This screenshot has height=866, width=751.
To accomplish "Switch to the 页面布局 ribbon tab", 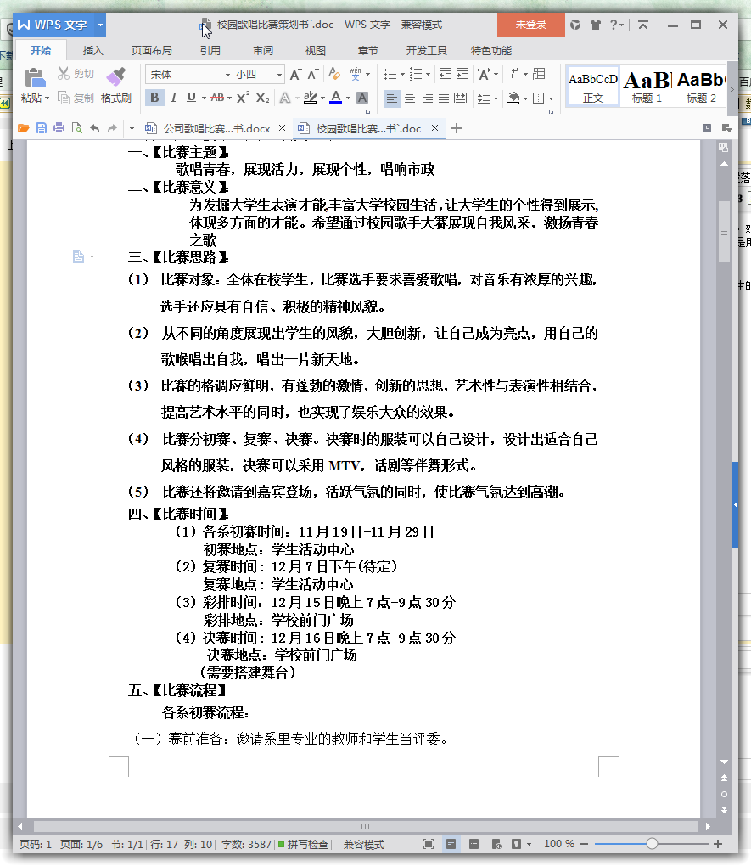I will click(x=151, y=50).
